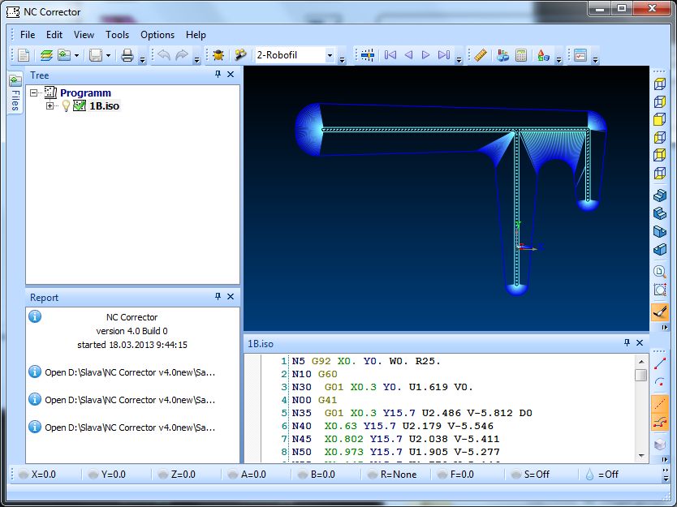Click the colored geometric shapes icon

[543, 55]
